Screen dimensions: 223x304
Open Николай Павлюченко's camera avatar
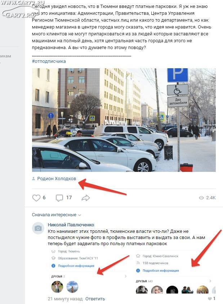(x=38, y=228)
